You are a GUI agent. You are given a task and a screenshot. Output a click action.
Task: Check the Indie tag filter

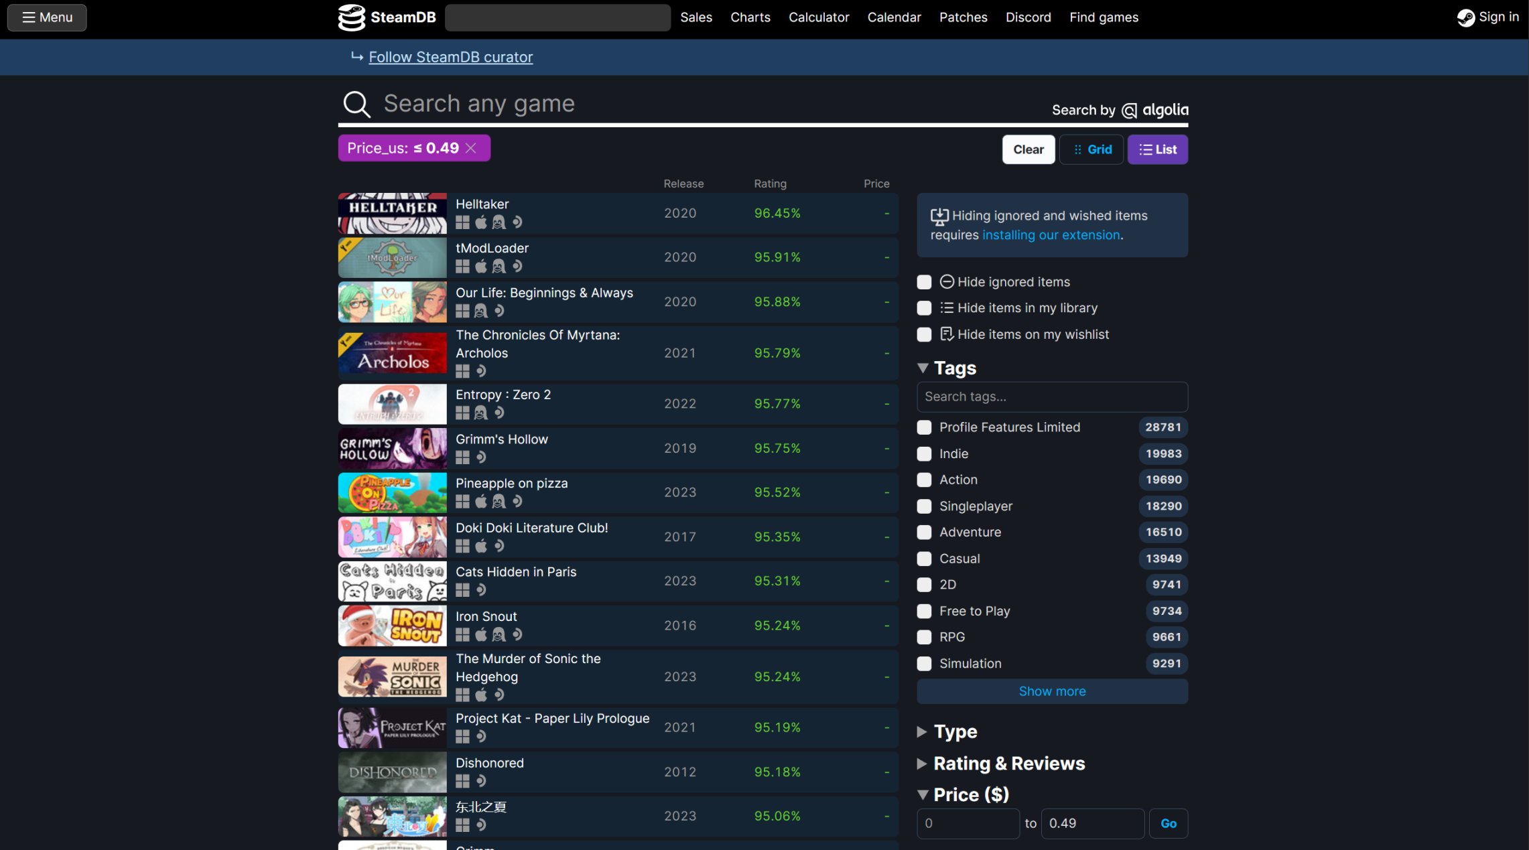pos(924,453)
